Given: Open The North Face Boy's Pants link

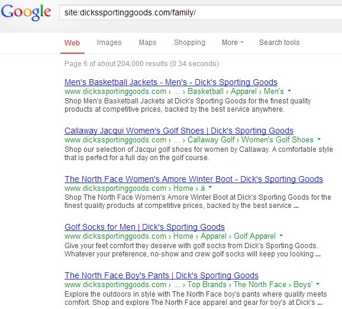Looking at the screenshot, I should [x=162, y=275].
